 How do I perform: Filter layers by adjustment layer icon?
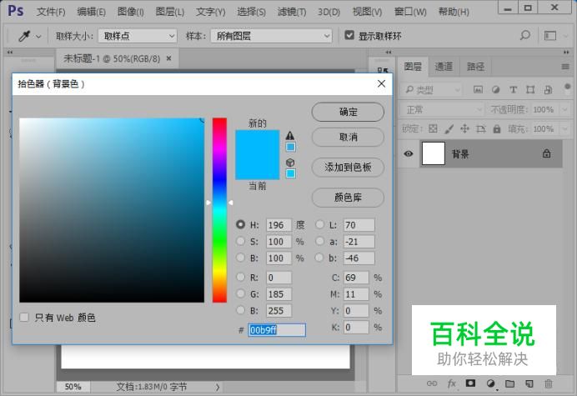pyautogui.click(x=495, y=89)
